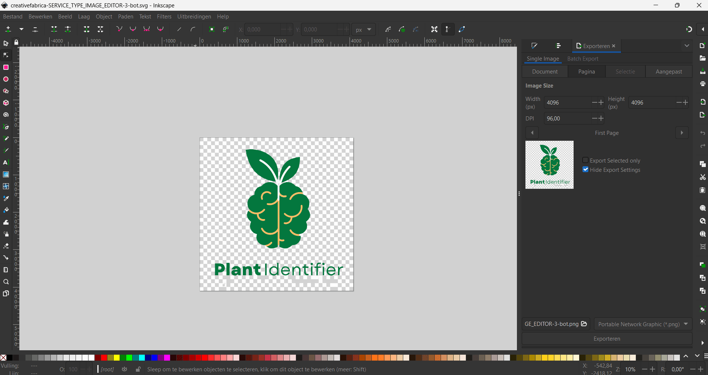Select the Zoom tool

pyautogui.click(x=6, y=282)
